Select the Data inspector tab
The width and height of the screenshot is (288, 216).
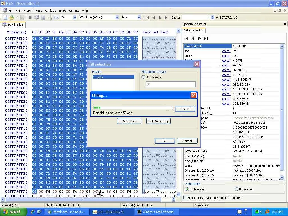[x=193, y=30]
